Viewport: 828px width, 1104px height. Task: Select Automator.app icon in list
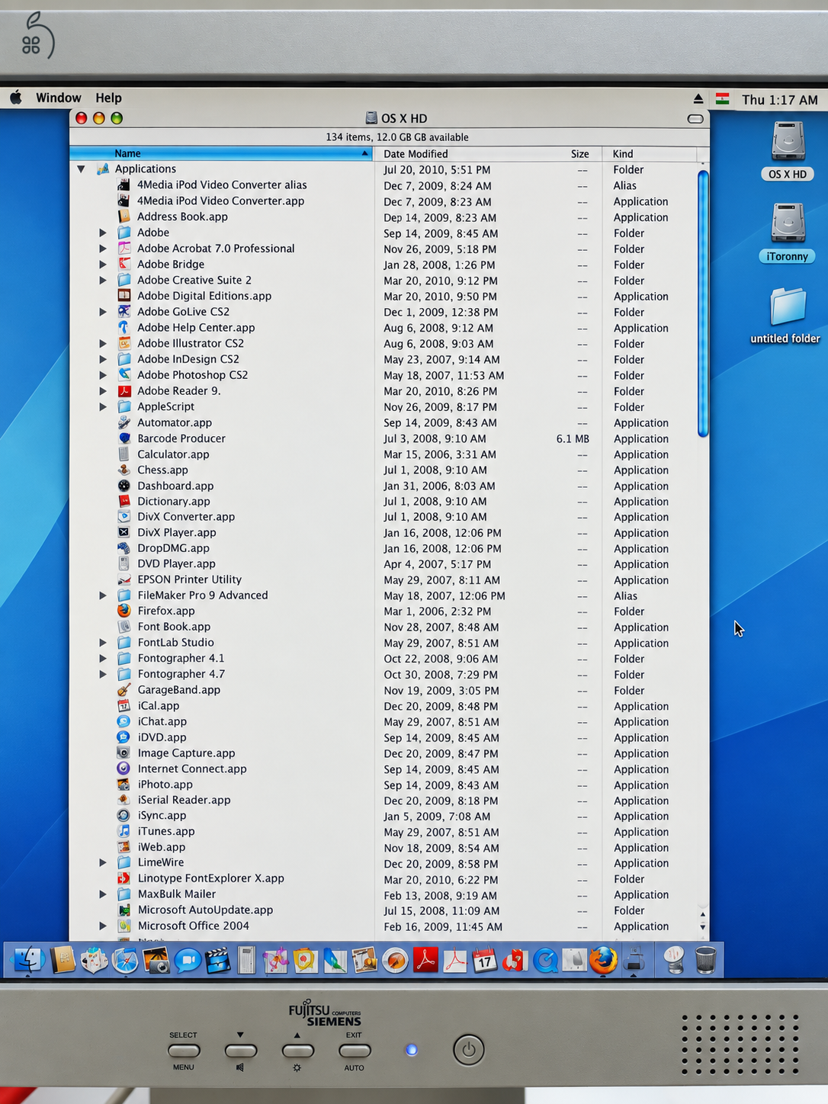124,422
